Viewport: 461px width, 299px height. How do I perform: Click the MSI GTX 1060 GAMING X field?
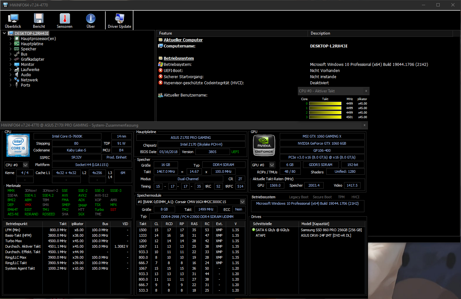click(322, 136)
